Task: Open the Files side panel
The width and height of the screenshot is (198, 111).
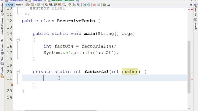Action: pos(2,61)
